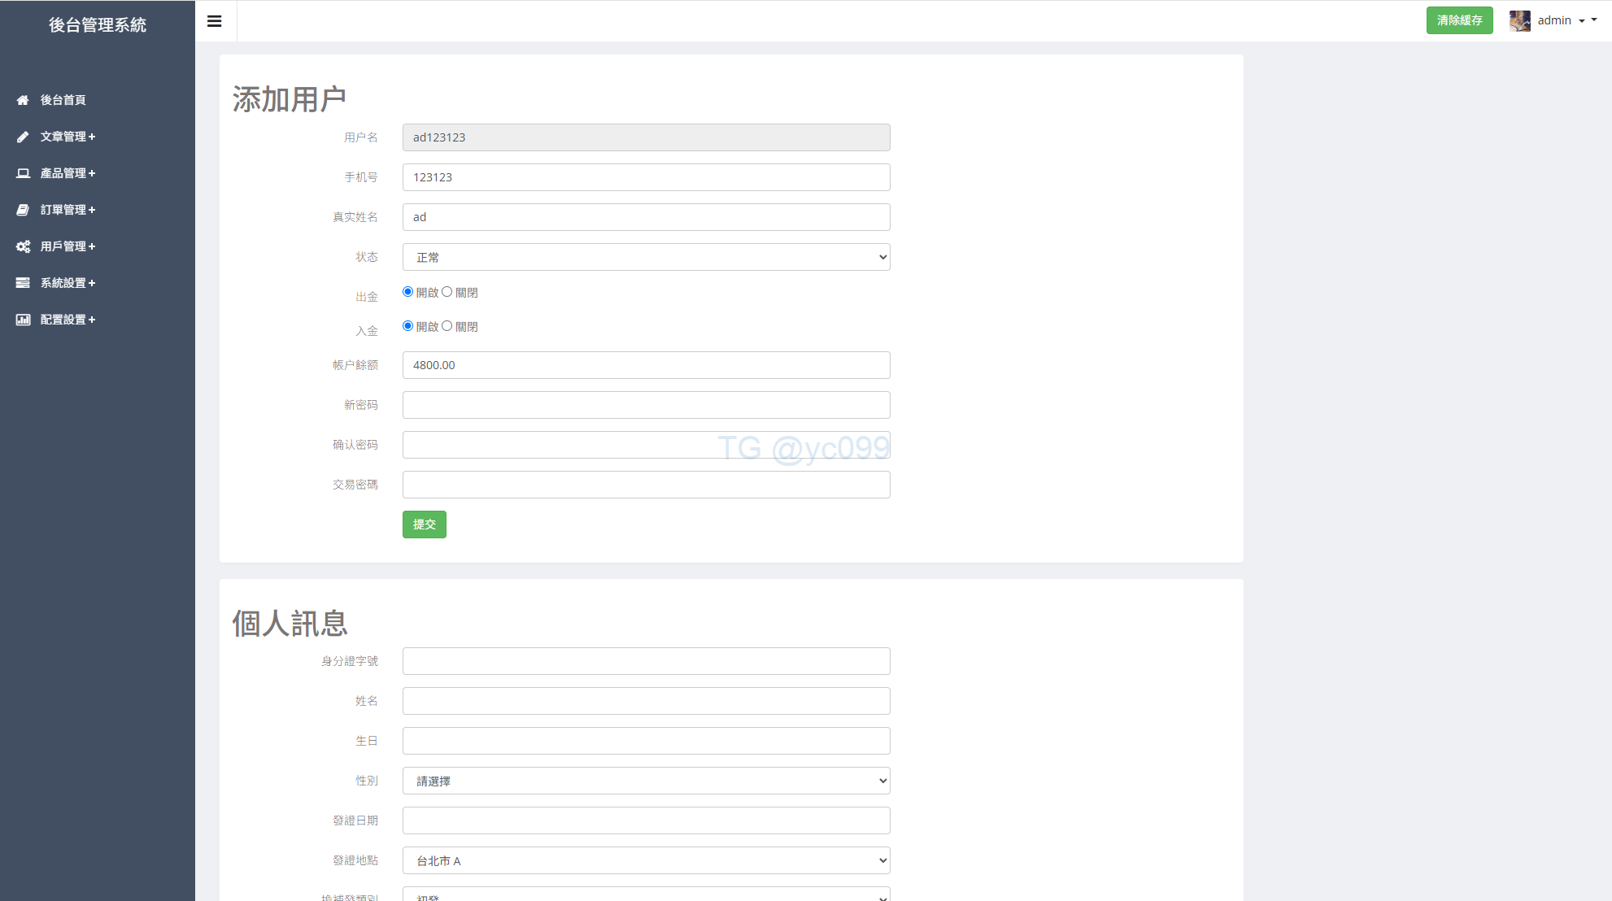Click the 帳户餘额 input field
Viewport: 1612px width, 901px height.
(x=646, y=365)
